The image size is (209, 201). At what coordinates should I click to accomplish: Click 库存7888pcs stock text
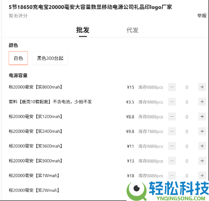coord(151,131)
